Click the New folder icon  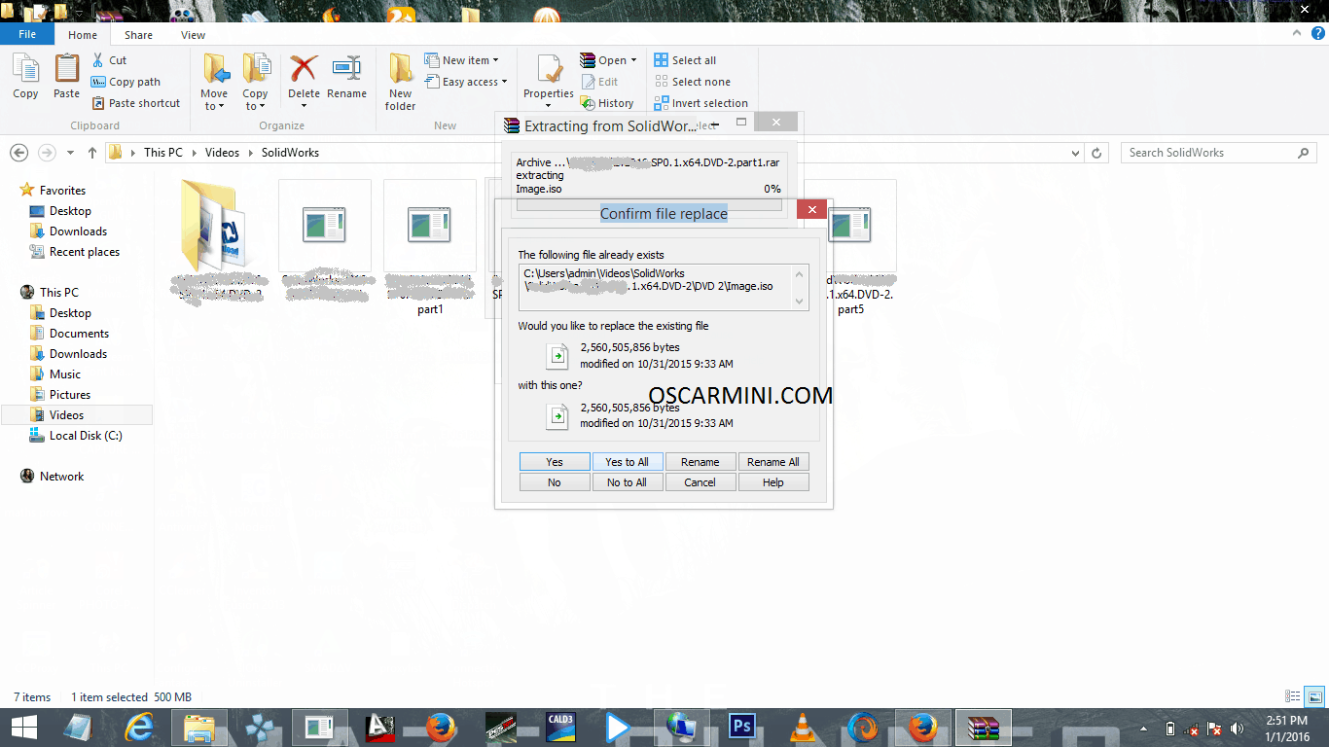point(400,80)
